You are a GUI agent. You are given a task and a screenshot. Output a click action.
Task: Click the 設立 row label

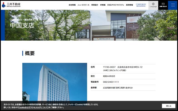[93, 76]
